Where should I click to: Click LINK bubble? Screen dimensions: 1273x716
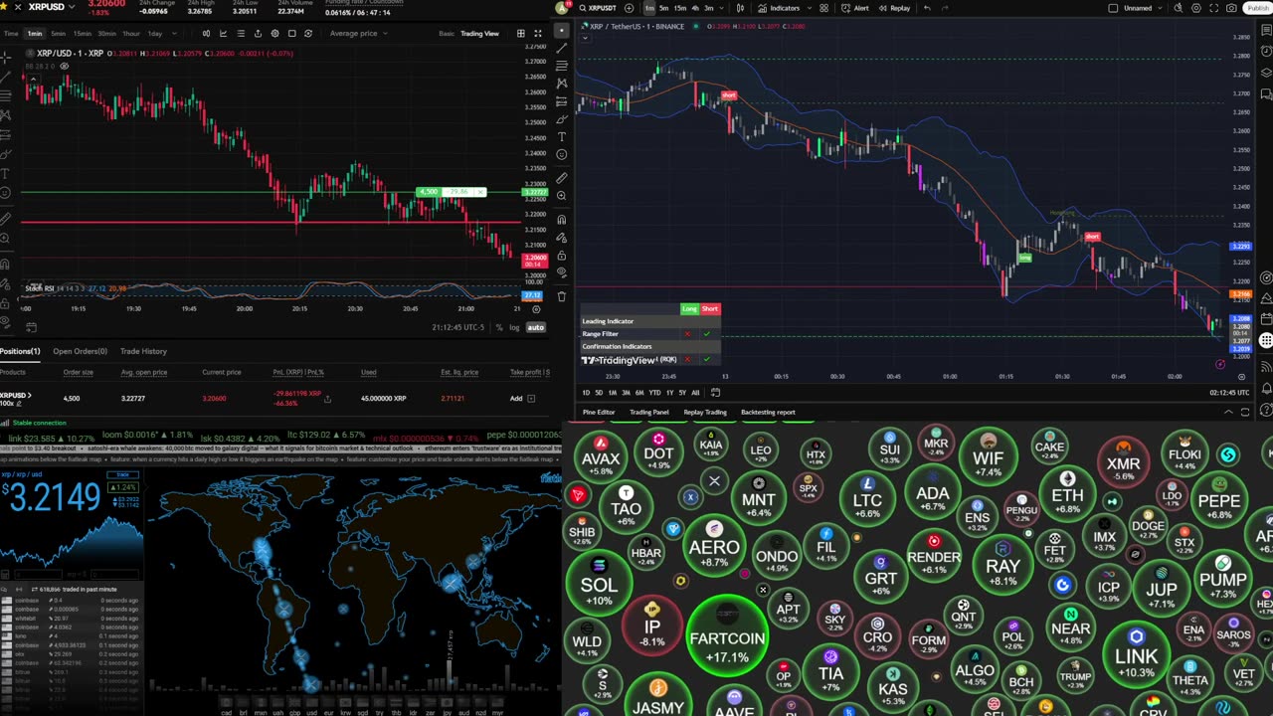pyautogui.click(x=1137, y=651)
